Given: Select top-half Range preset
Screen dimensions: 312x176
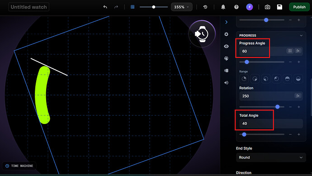Looking at the screenshot, I should [x=287, y=79].
